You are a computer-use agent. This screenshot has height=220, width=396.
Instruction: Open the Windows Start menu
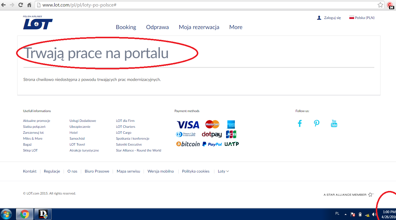click(7, 214)
